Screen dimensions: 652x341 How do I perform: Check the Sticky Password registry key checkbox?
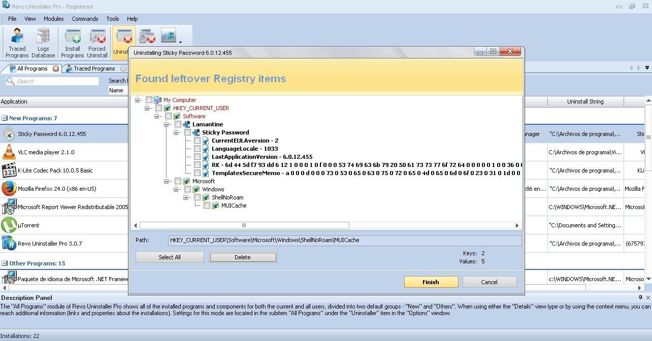tap(188, 132)
